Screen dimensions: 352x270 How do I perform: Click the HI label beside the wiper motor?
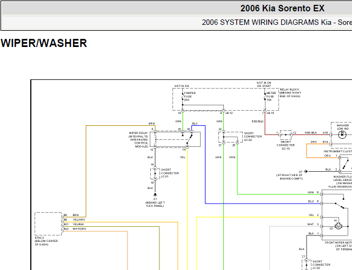[x=336, y=221]
